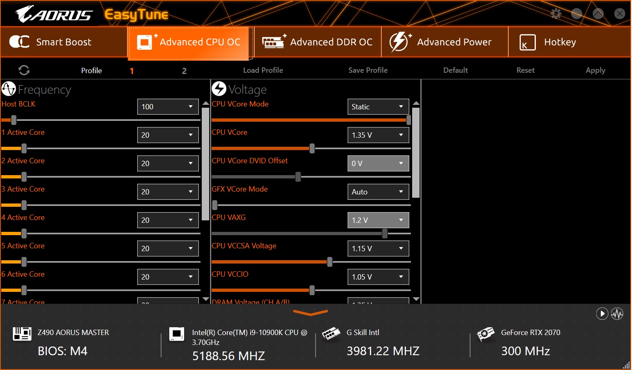This screenshot has width=632, height=370.
Task: Open the Smart Boost tab
Action: point(64,42)
